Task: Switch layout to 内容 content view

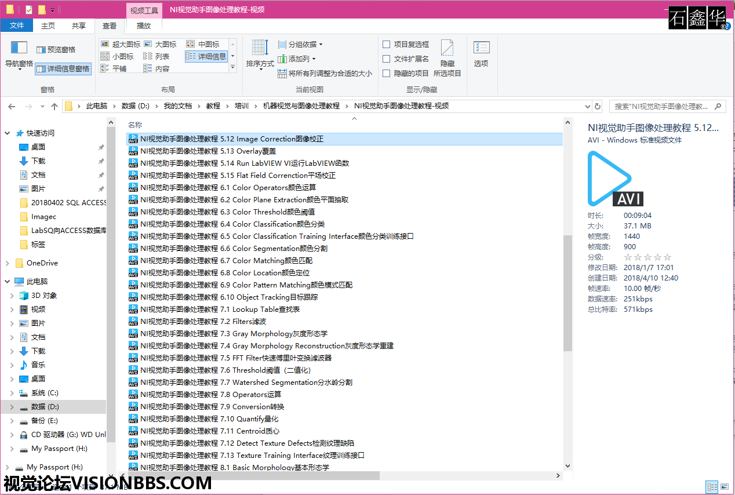Action: [x=157, y=68]
